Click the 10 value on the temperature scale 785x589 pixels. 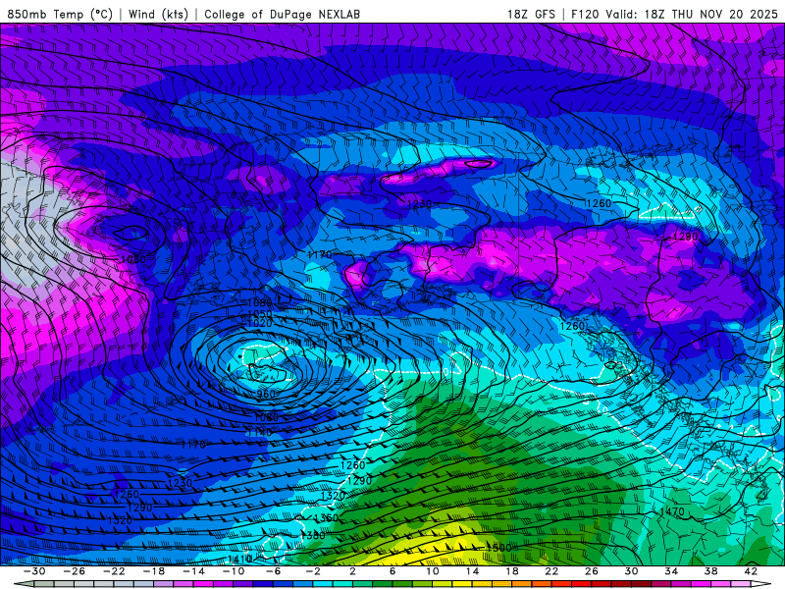(x=433, y=571)
